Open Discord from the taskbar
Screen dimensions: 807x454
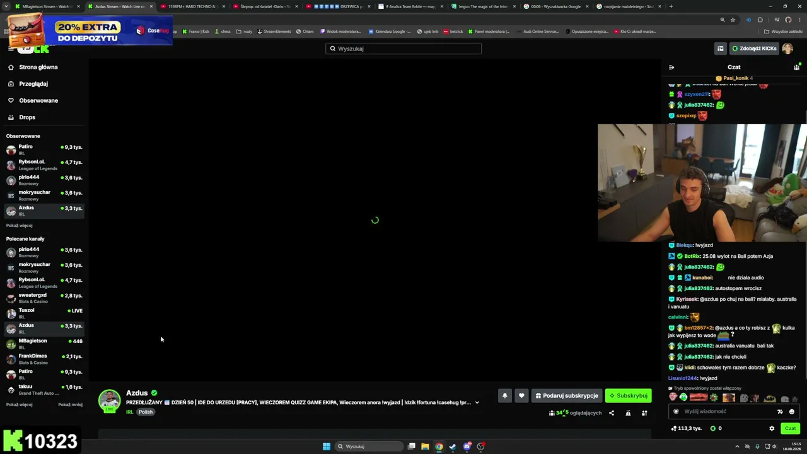467,446
